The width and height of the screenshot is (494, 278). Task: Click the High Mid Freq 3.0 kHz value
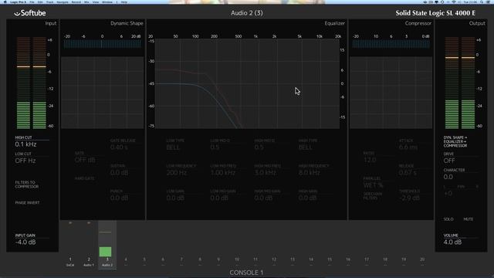266,173
